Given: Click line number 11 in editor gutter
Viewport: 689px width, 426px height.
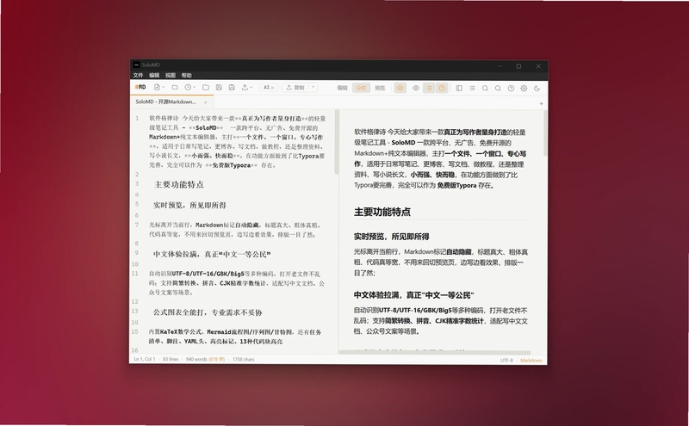Looking at the screenshot, I should coord(135,273).
